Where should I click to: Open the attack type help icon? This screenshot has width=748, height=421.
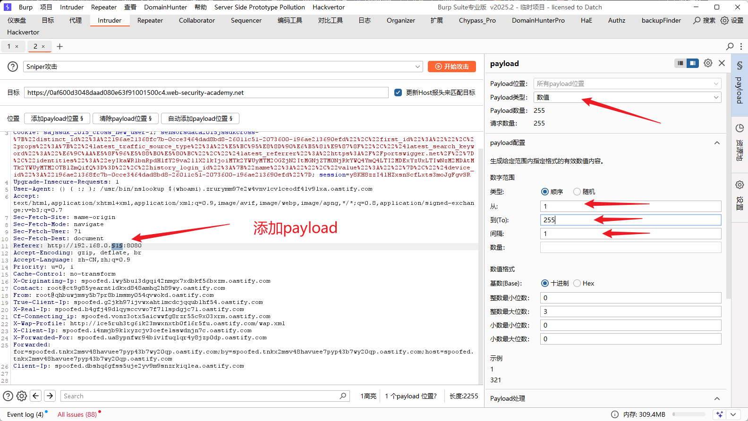click(13, 67)
